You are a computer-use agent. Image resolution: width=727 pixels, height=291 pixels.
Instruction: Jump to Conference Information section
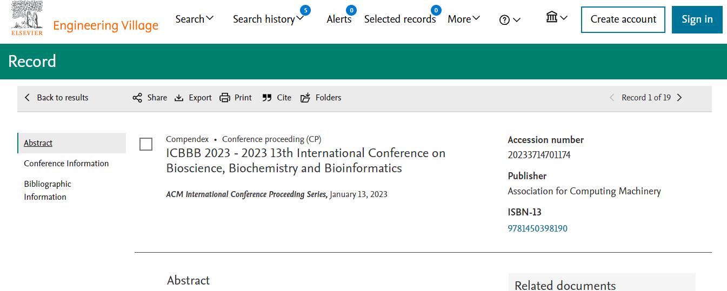click(x=66, y=164)
